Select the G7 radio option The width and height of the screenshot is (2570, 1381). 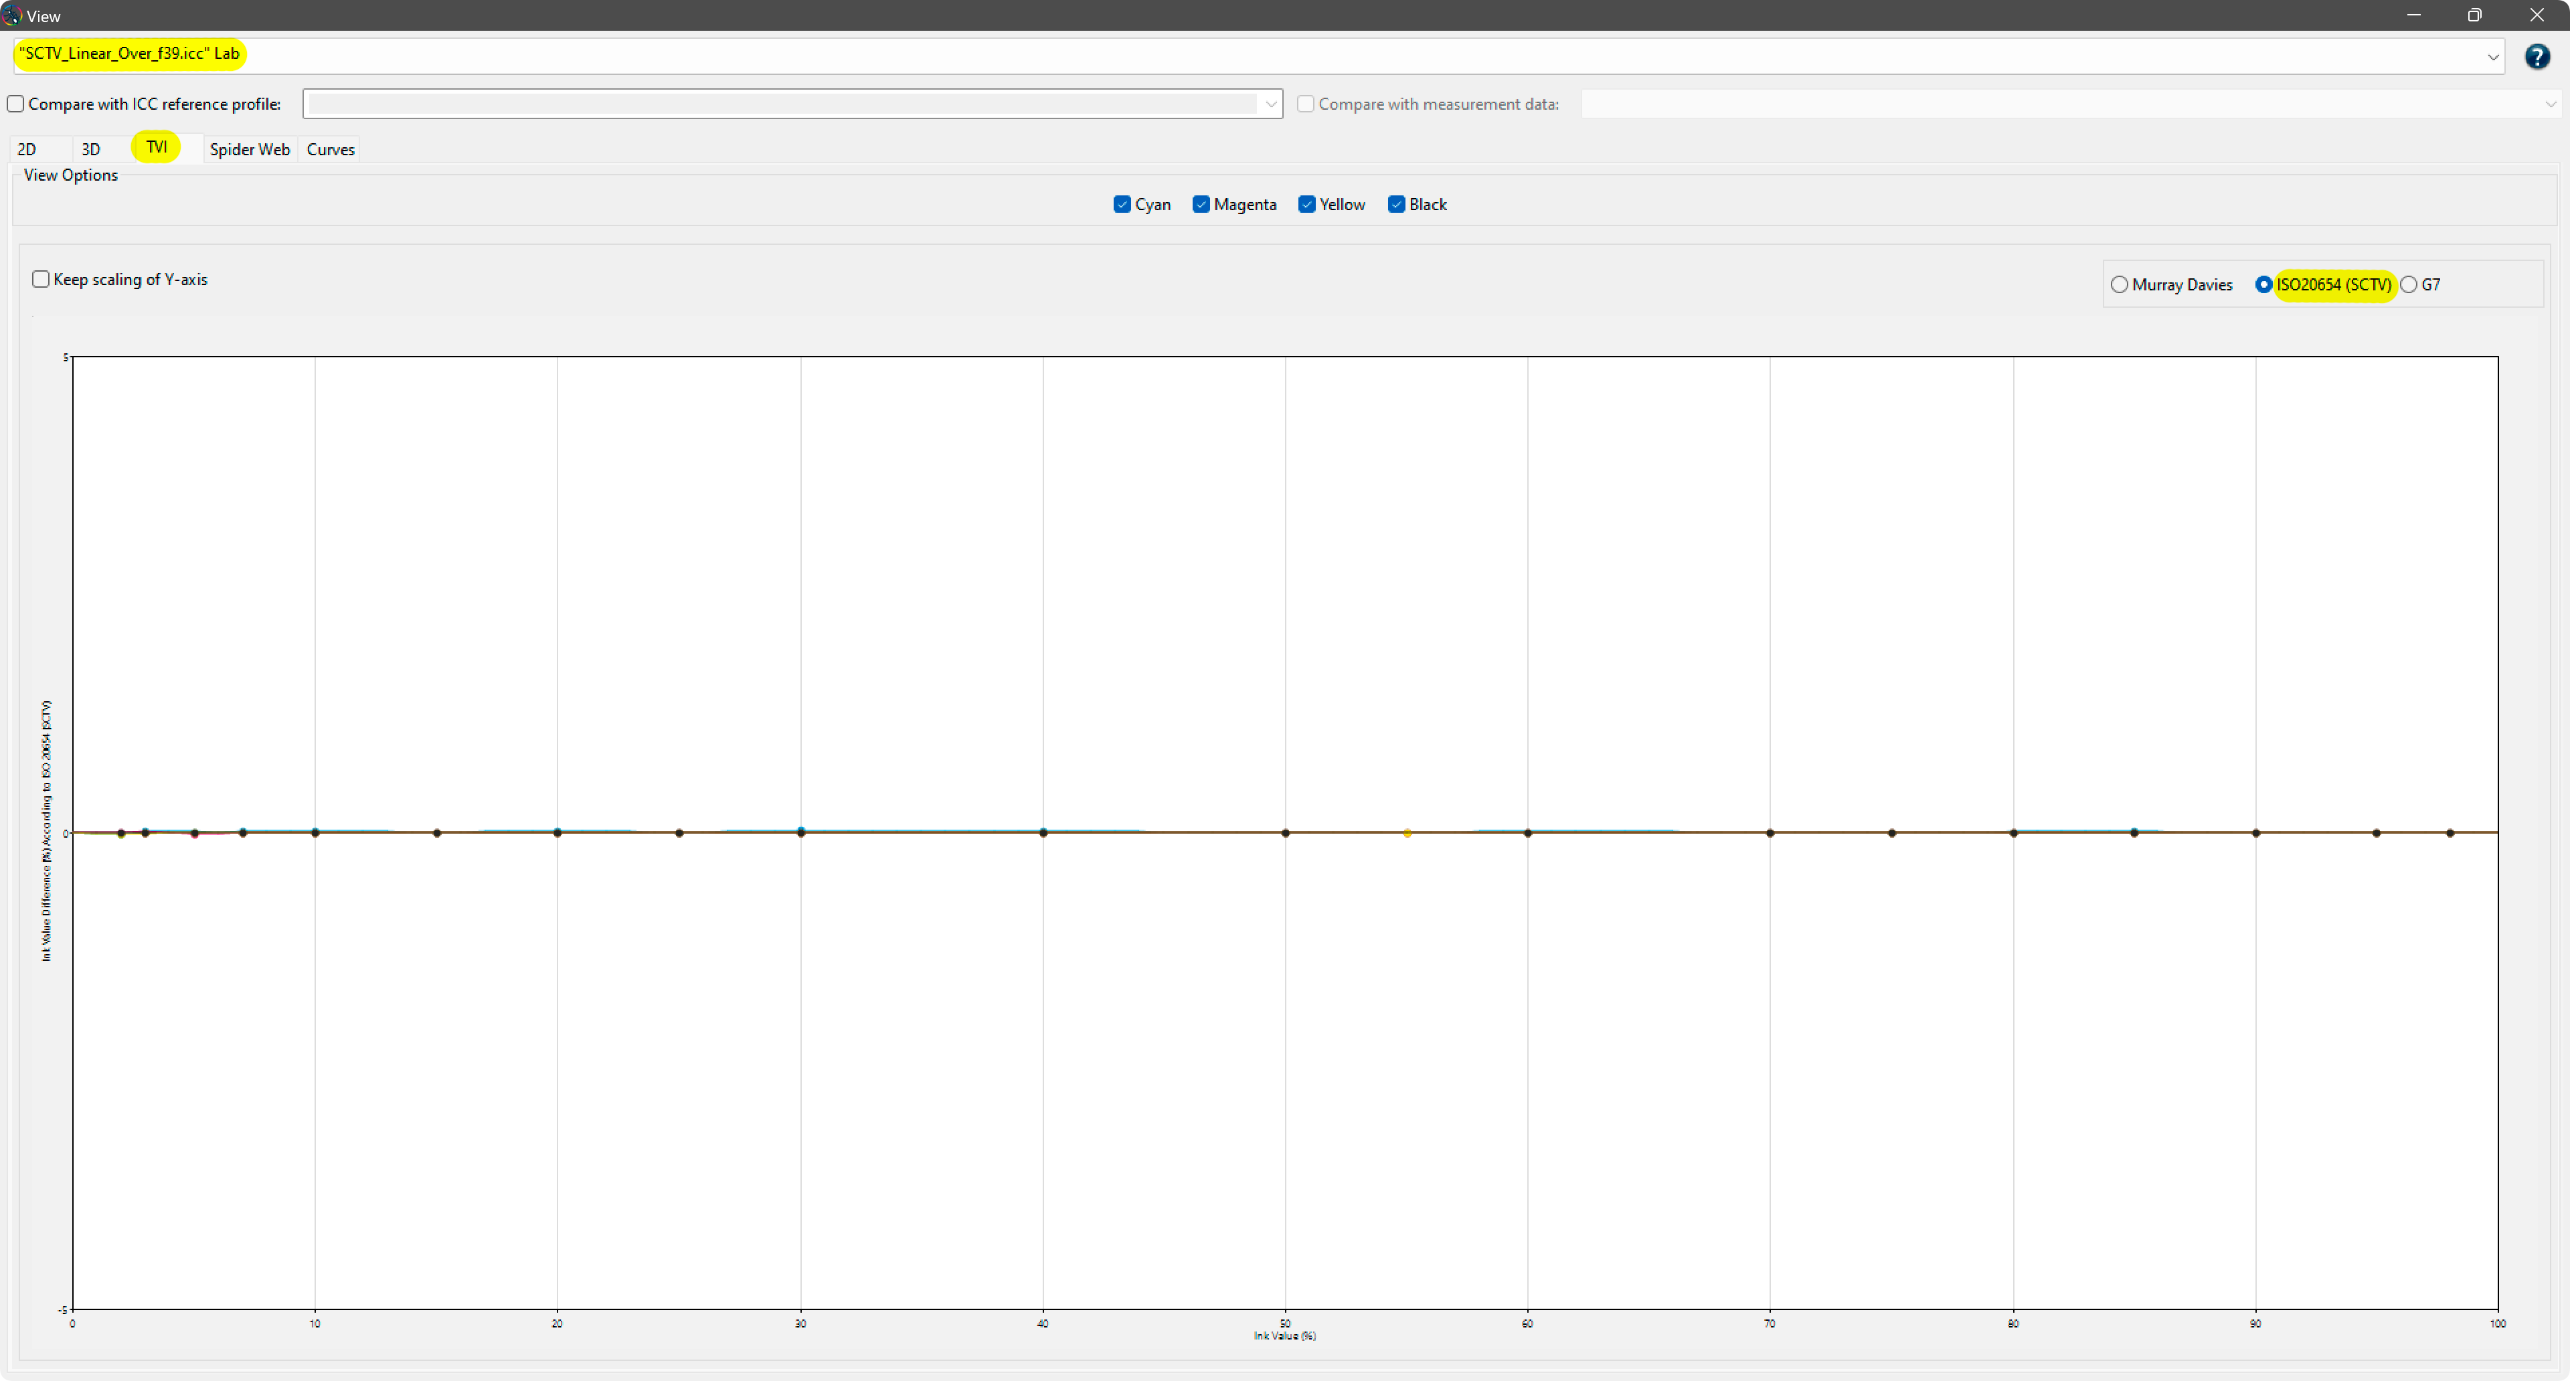click(2409, 285)
